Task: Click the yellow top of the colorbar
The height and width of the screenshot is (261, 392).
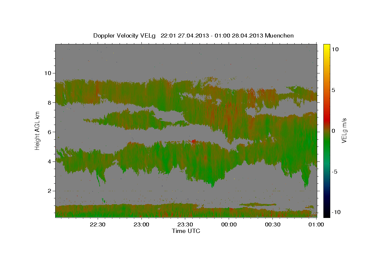Action: click(326, 47)
